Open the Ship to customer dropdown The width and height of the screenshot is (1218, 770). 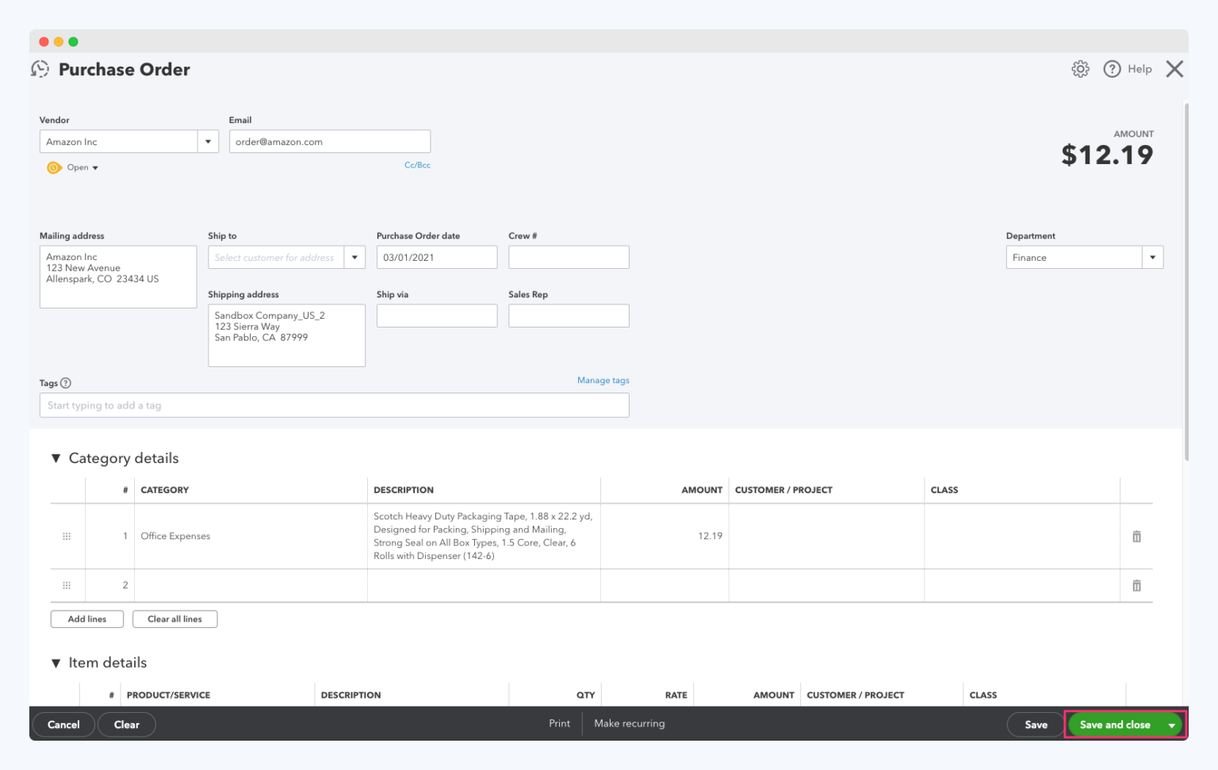pos(354,257)
